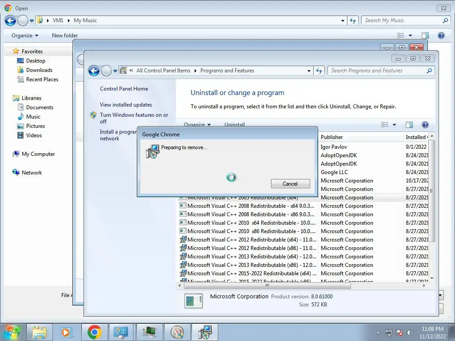Select My Computer in sidebar

[38, 154]
